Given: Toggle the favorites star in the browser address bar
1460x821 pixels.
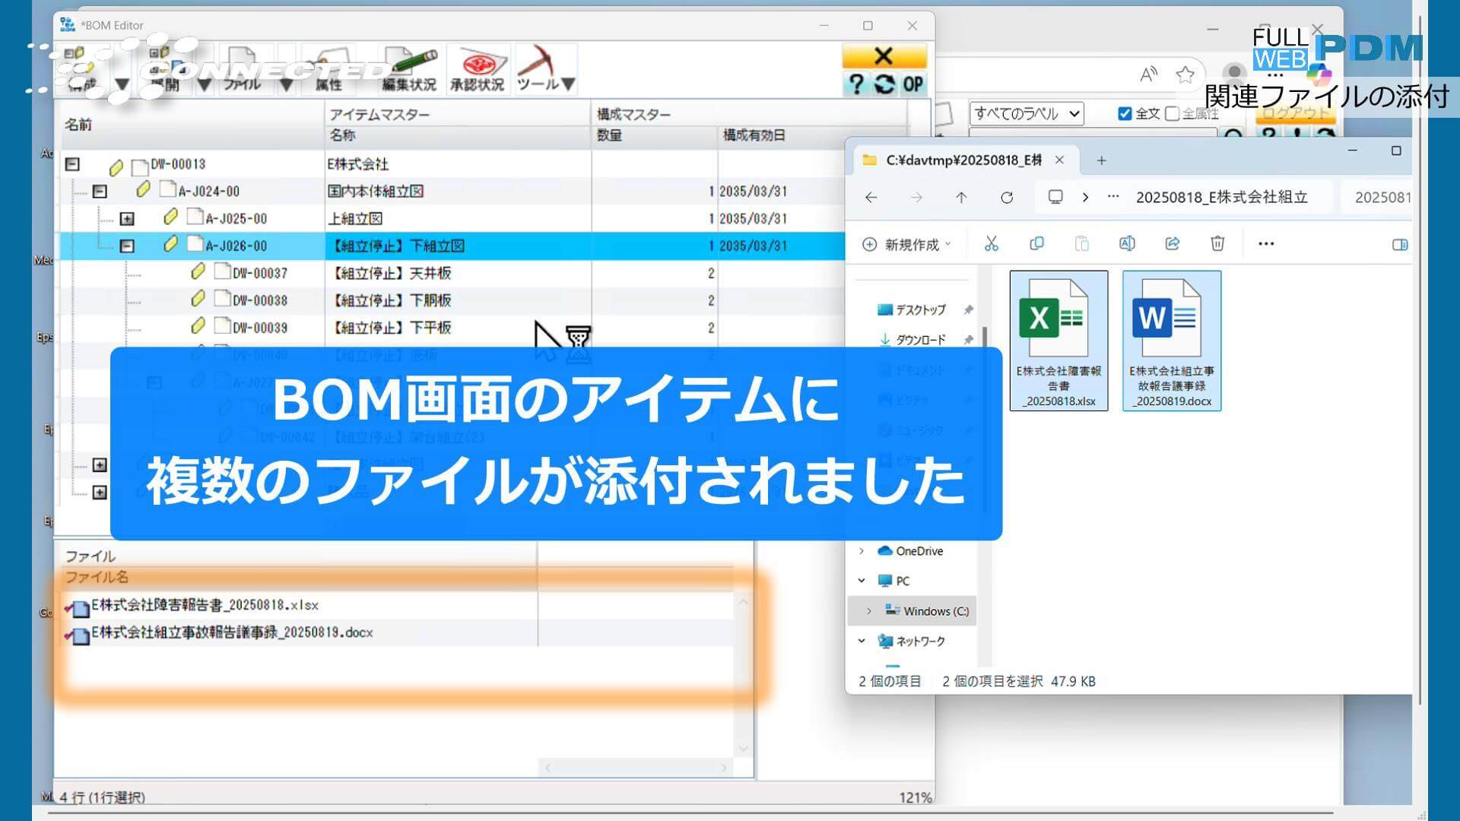Looking at the screenshot, I should [1184, 74].
